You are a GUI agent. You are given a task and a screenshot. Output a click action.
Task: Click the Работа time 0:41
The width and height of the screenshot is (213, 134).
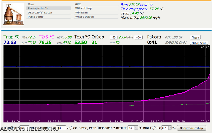tap(152, 42)
